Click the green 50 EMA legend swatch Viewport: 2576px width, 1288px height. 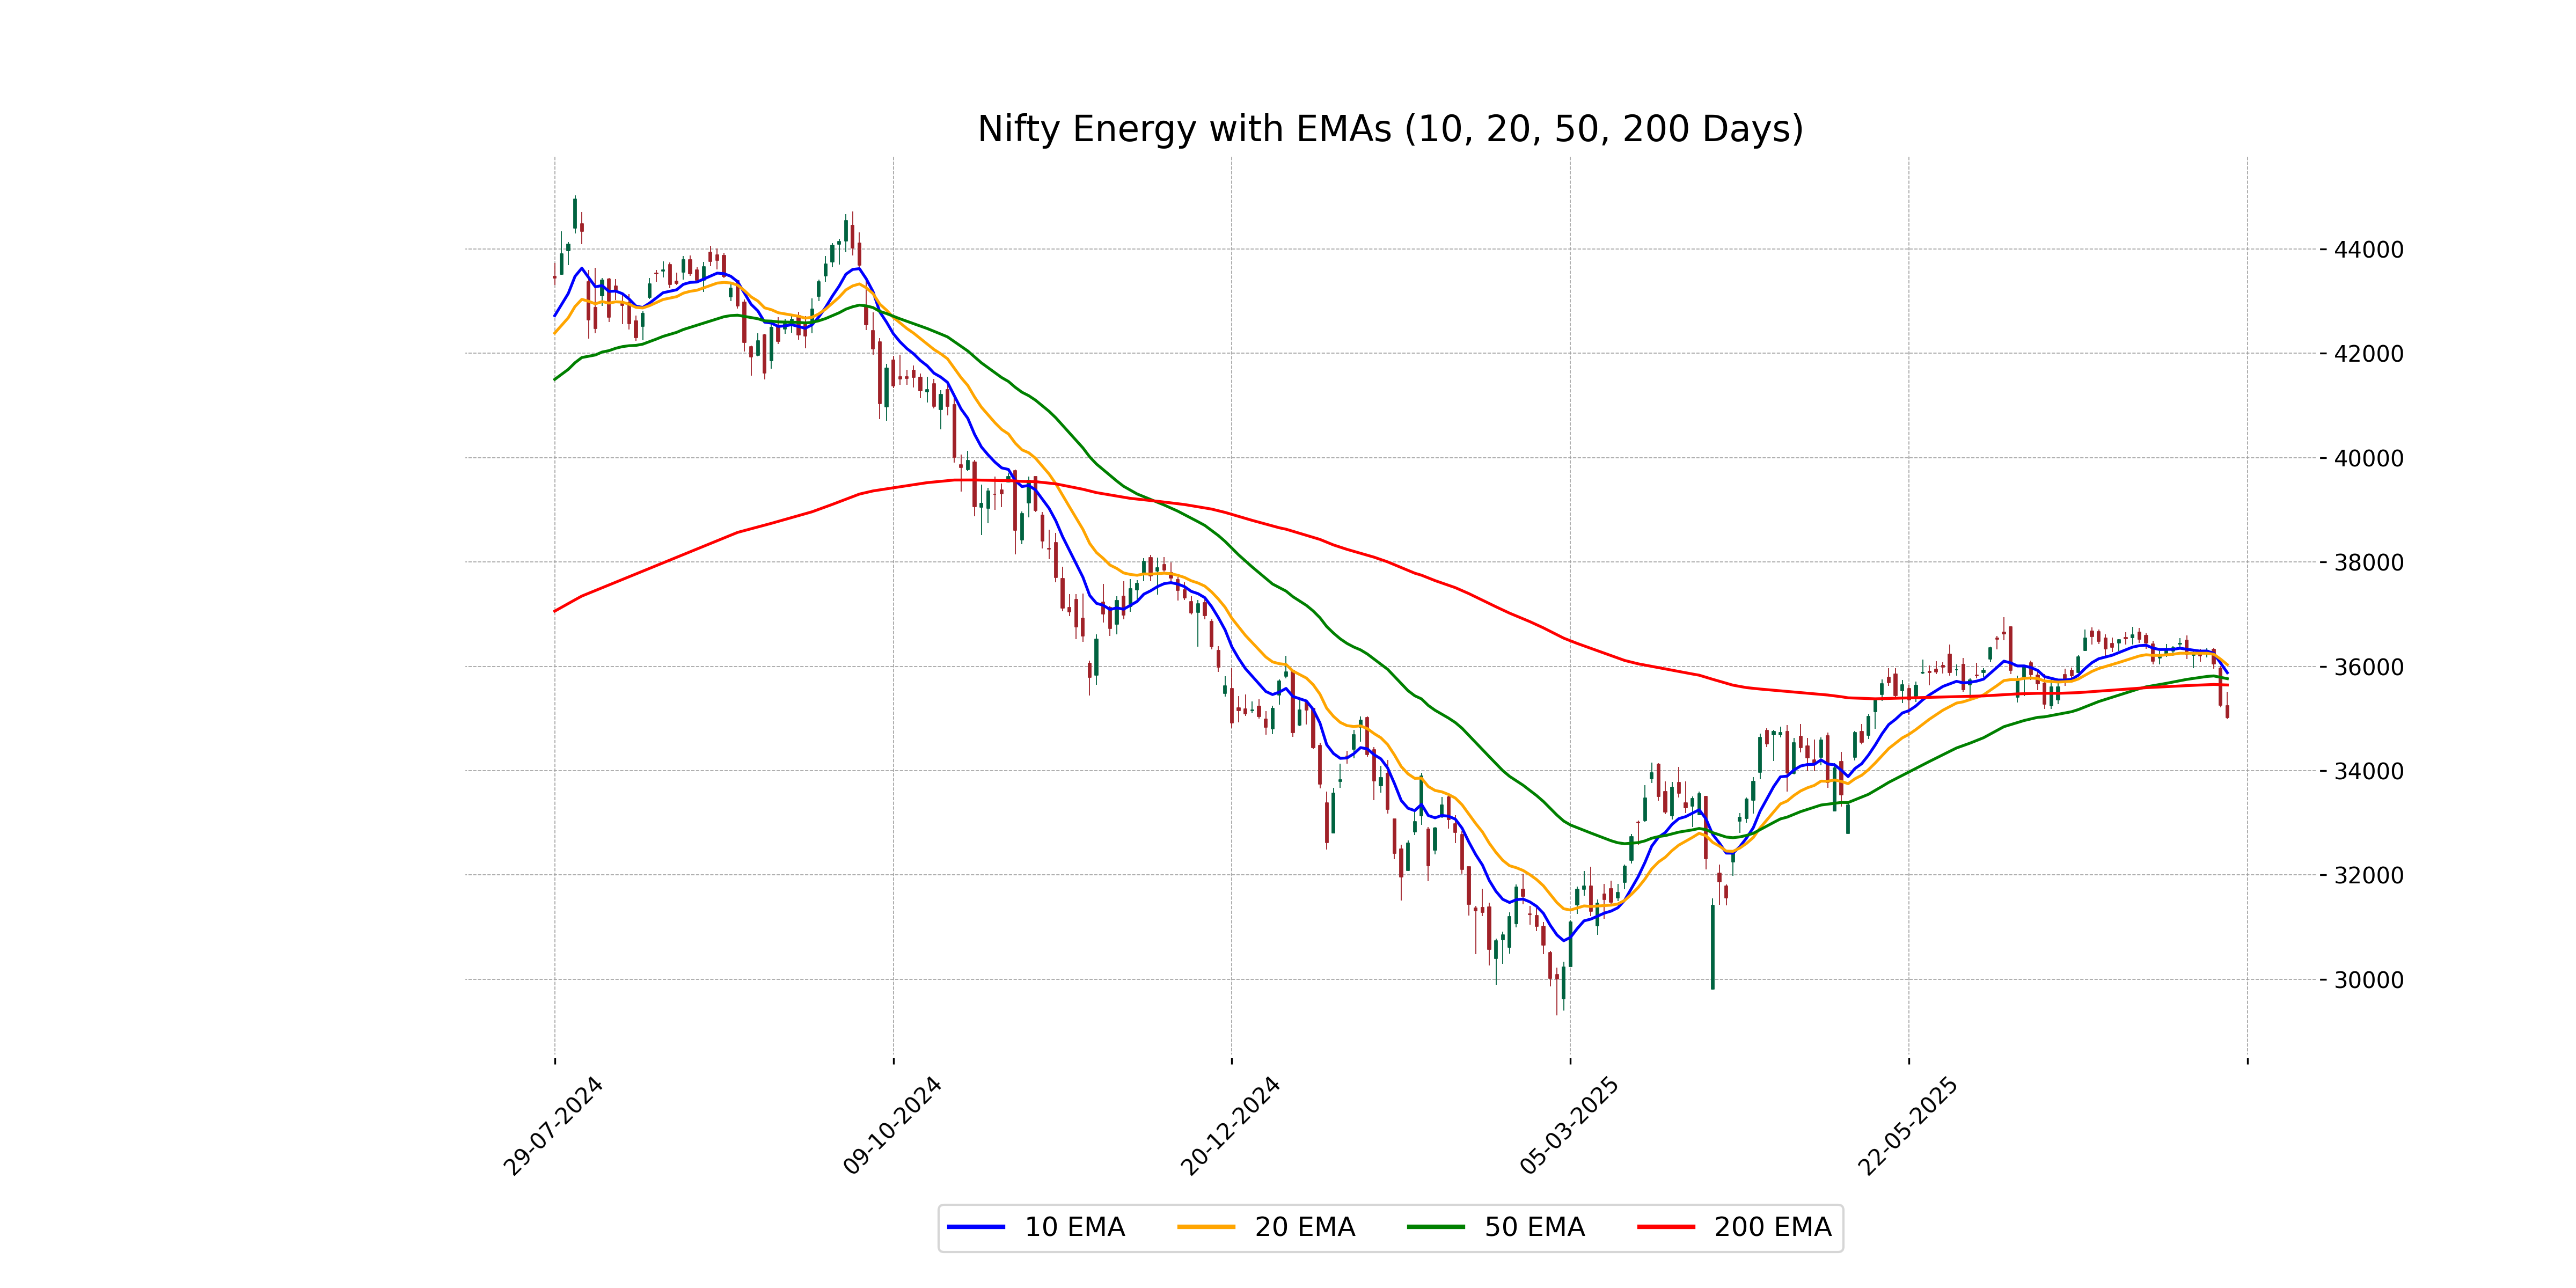tap(1435, 1227)
